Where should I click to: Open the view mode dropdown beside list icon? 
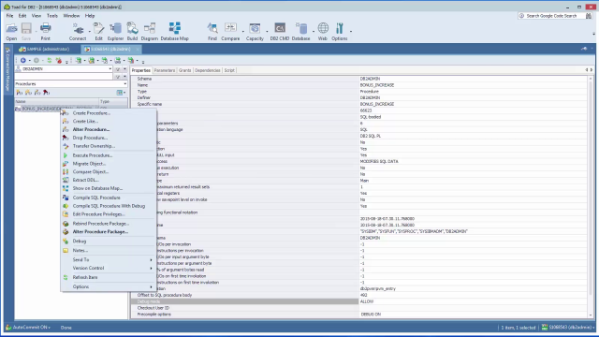point(124,93)
